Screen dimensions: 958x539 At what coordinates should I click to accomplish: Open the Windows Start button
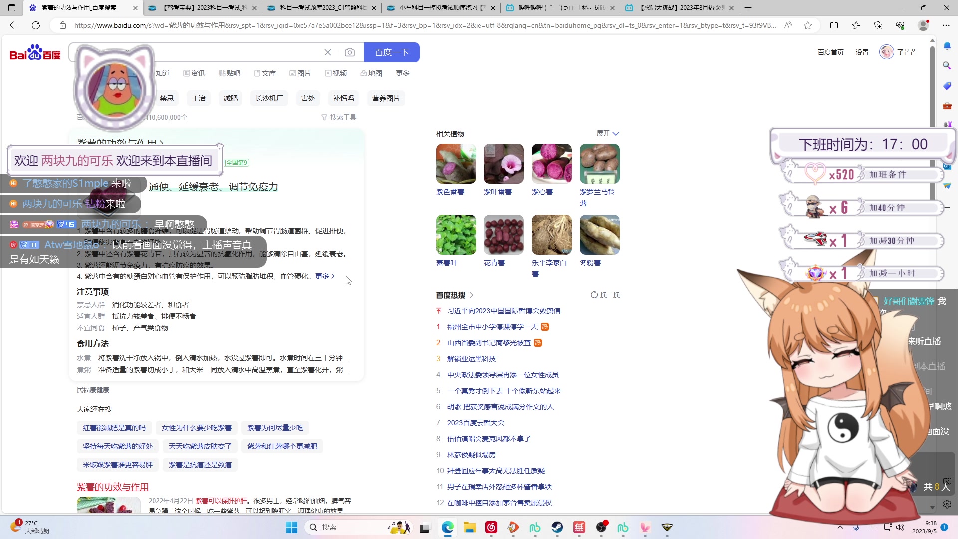tap(292, 527)
